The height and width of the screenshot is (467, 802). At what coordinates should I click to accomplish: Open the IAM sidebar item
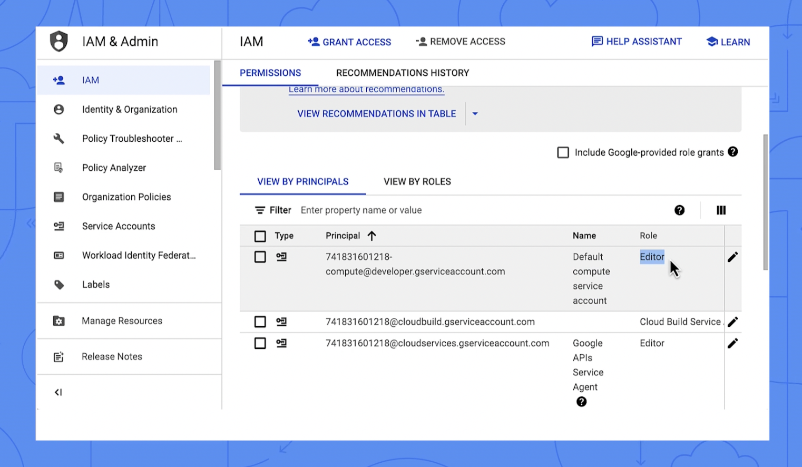[123, 80]
